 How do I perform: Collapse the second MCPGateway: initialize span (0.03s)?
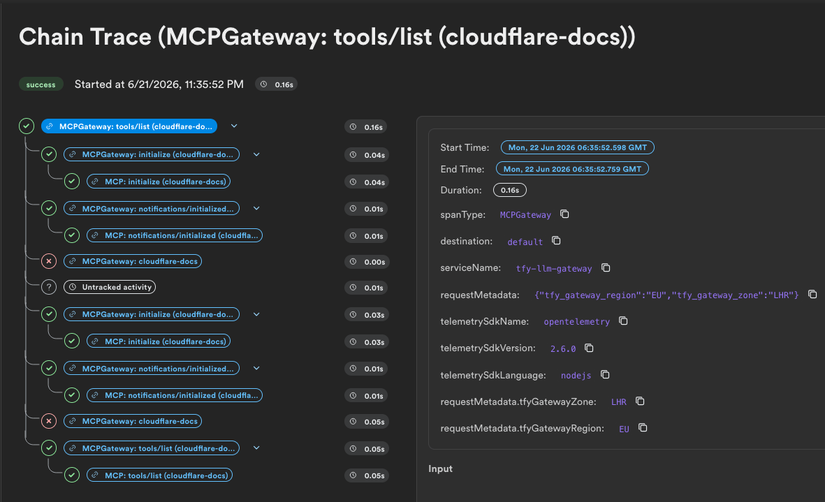(x=256, y=314)
